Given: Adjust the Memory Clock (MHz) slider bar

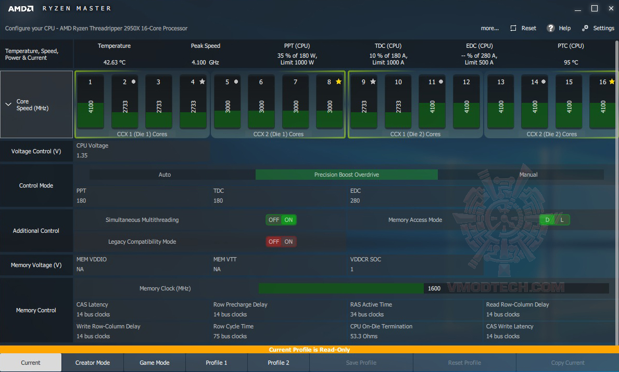Looking at the screenshot, I should [x=434, y=288].
